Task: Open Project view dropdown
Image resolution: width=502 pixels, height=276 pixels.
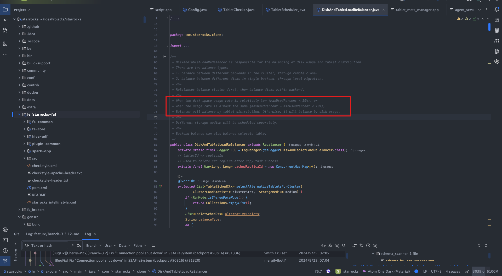Action: tap(22, 10)
